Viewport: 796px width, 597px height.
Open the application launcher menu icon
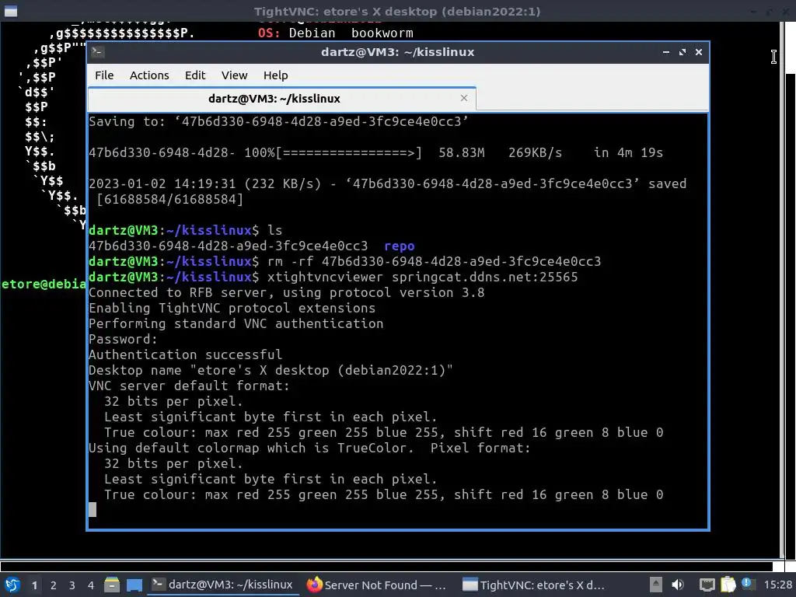[12, 585]
